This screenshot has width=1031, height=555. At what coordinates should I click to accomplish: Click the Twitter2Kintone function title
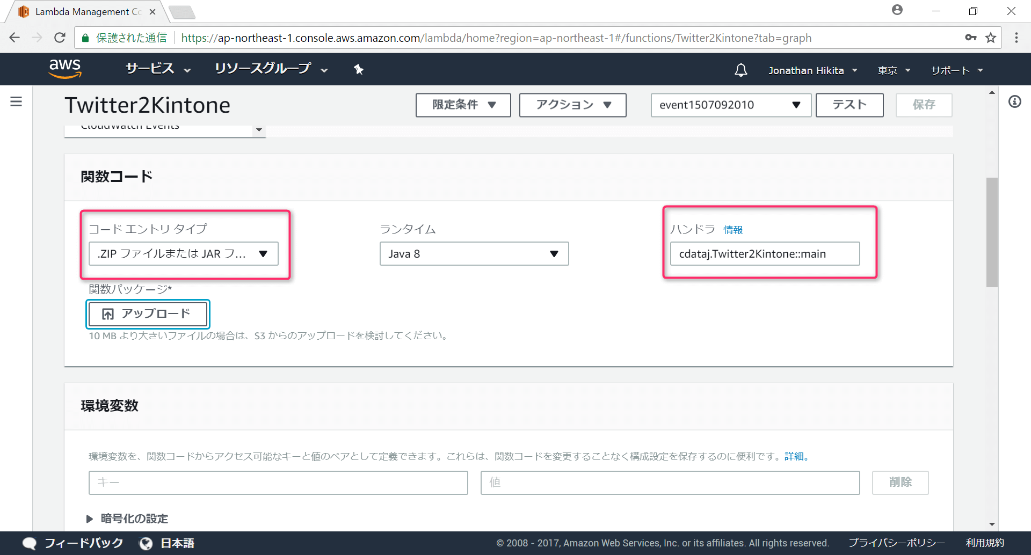click(x=148, y=105)
